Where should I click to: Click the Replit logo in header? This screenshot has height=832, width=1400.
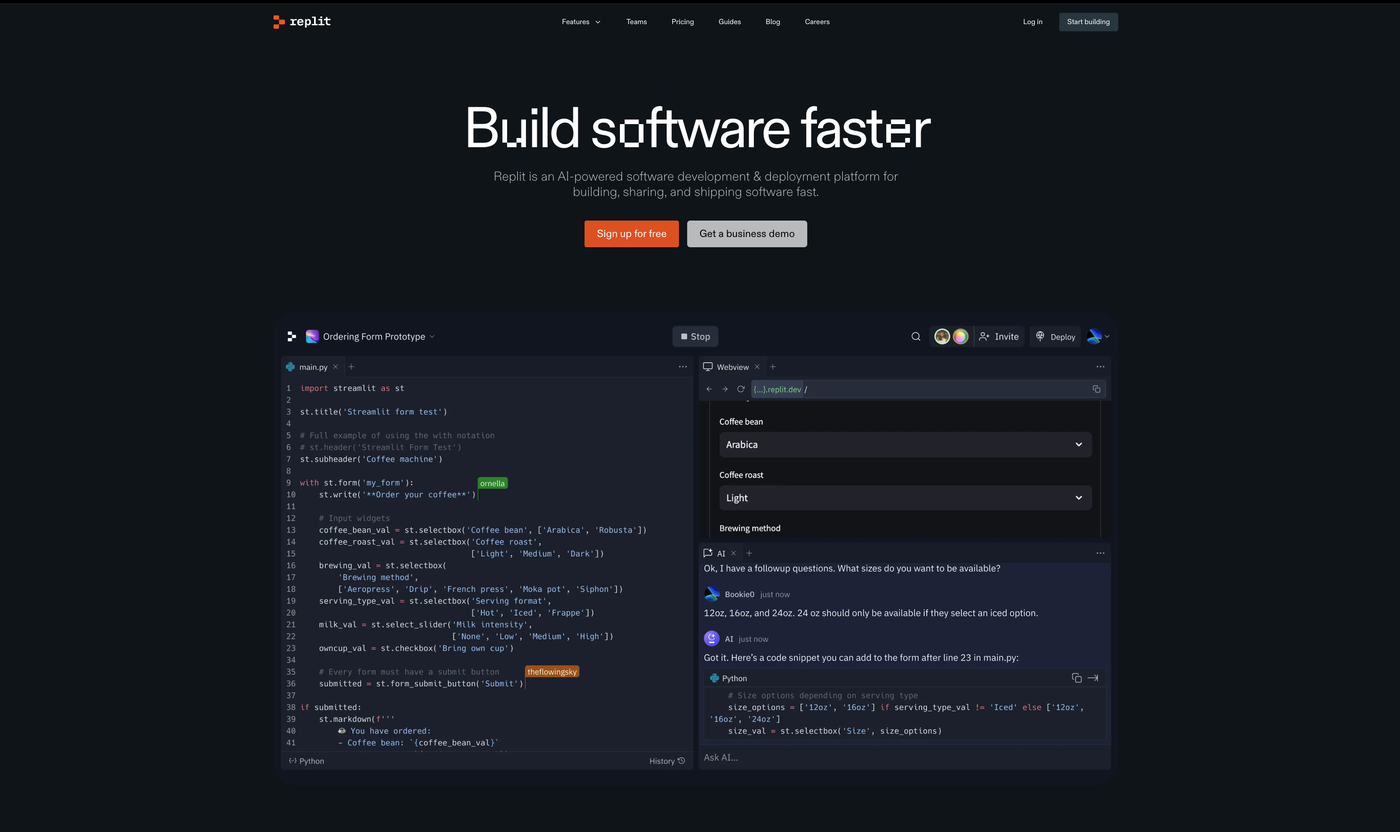point(302,22)
